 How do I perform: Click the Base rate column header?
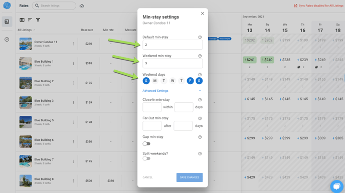click(x=87, y=30)
